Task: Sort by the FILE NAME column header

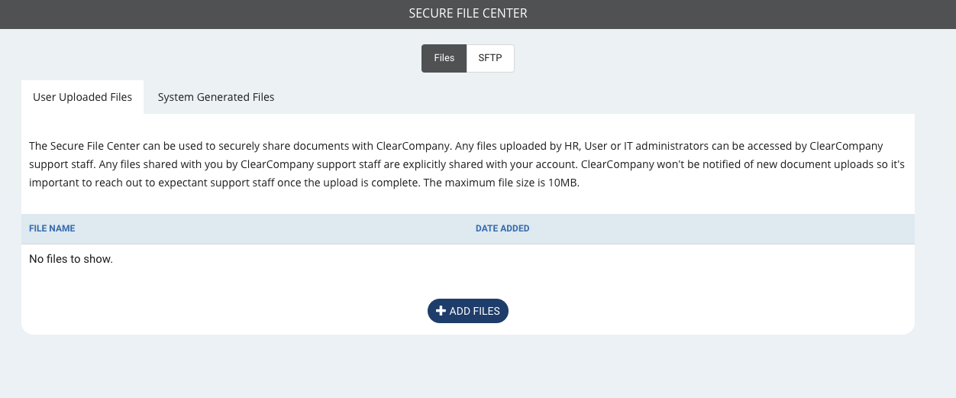Action: point(52,228)
